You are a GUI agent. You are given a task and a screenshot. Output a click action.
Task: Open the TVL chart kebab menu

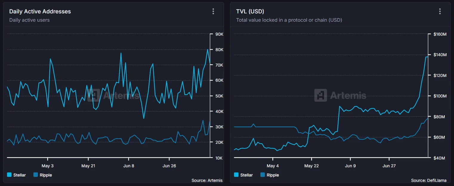click(440, 11)
